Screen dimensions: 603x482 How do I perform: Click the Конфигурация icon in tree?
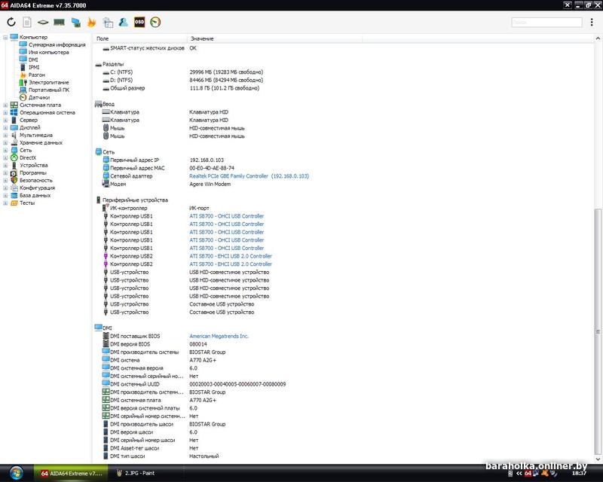(14, 188)
